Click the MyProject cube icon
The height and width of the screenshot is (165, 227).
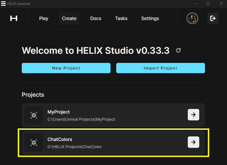[34, 115]
